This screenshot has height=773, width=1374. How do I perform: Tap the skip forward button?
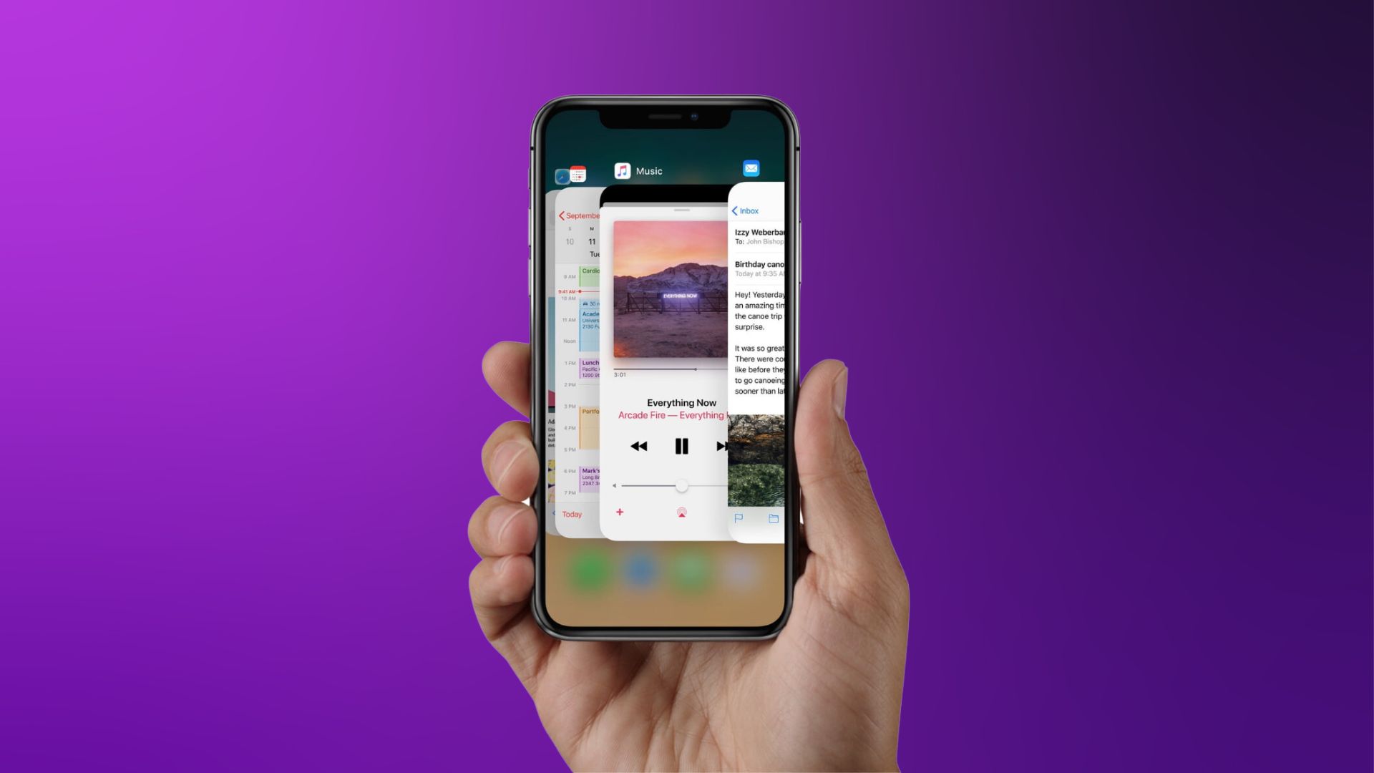[x=722, y=444]
